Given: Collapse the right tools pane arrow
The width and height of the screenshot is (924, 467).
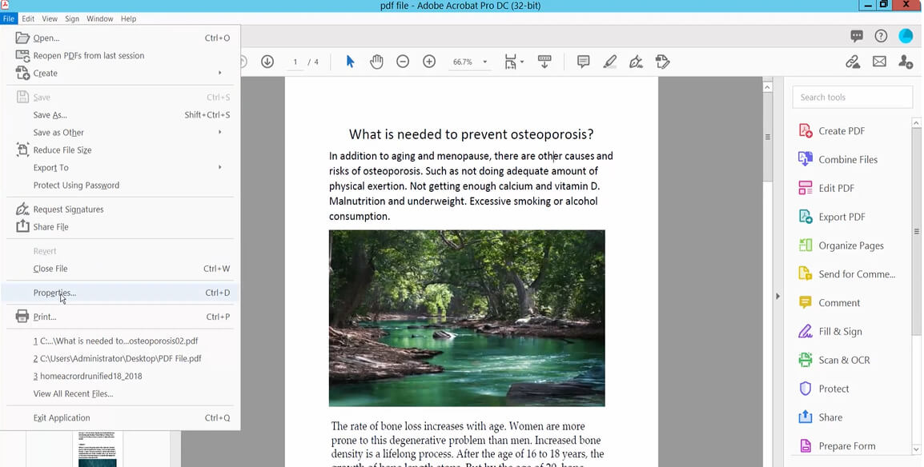Looking at the screenshot, I should click(x=777, y=297).
